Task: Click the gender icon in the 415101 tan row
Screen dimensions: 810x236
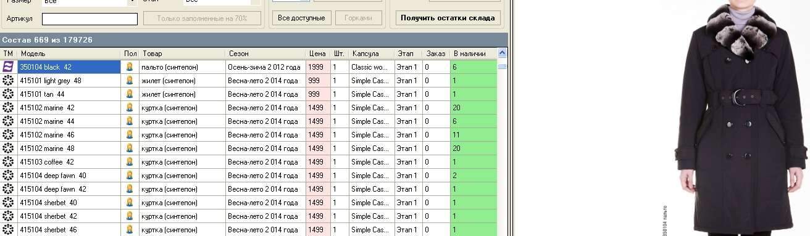Action: [130, 94]
